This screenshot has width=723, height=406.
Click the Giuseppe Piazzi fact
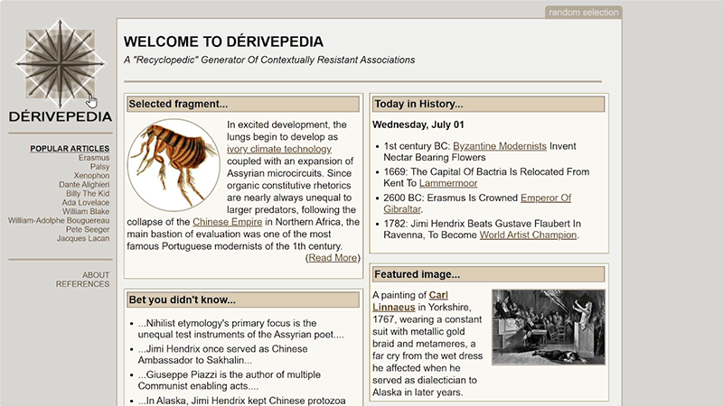click(x=230, y=380)
